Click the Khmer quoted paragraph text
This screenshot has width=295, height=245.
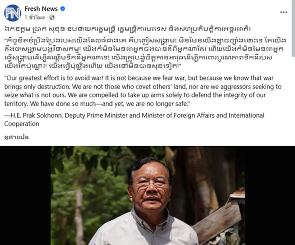(145, 53)
